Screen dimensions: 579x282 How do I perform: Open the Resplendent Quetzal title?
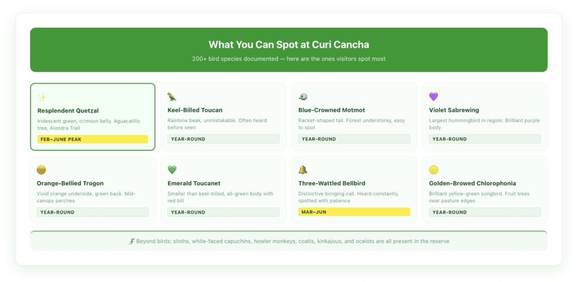[67, 110]
